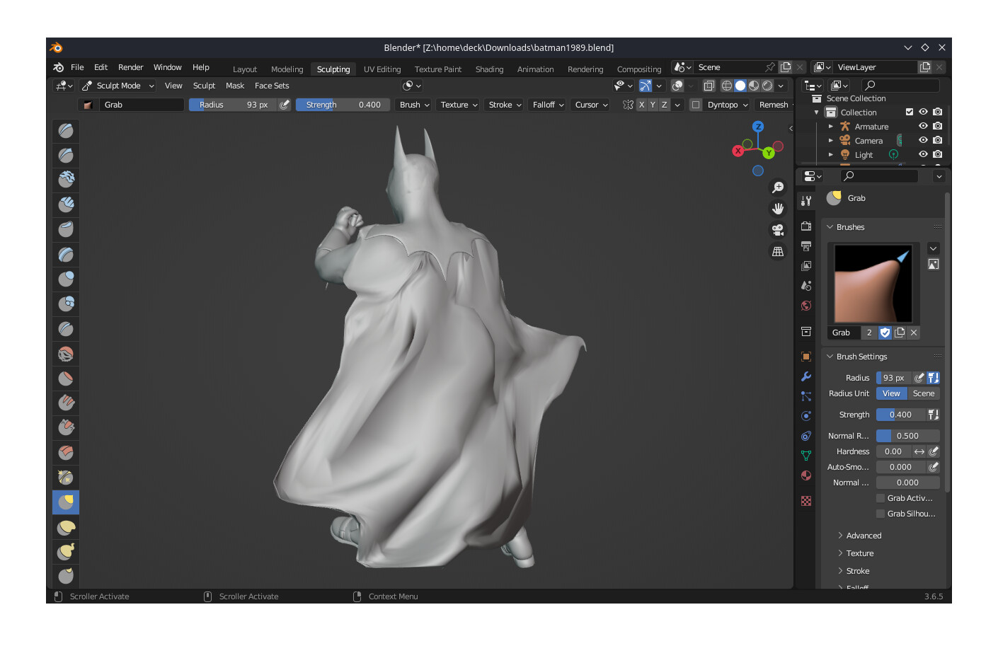Open the Cursor header dropdown
This screenshot has height=658, width=998.
point(591,105)
